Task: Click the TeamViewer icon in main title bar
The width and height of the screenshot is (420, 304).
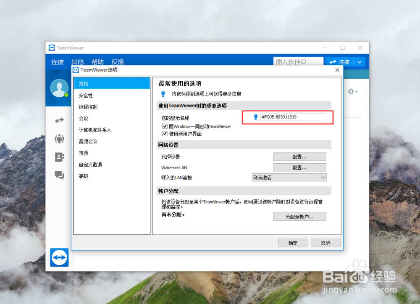Action: point(52,48)
